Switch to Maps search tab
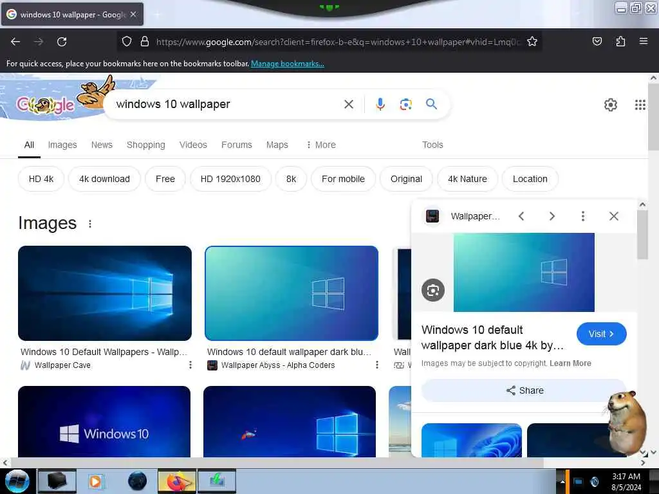Image resolution: width=659 pixels, height=494 pixels. coord(277,145)
